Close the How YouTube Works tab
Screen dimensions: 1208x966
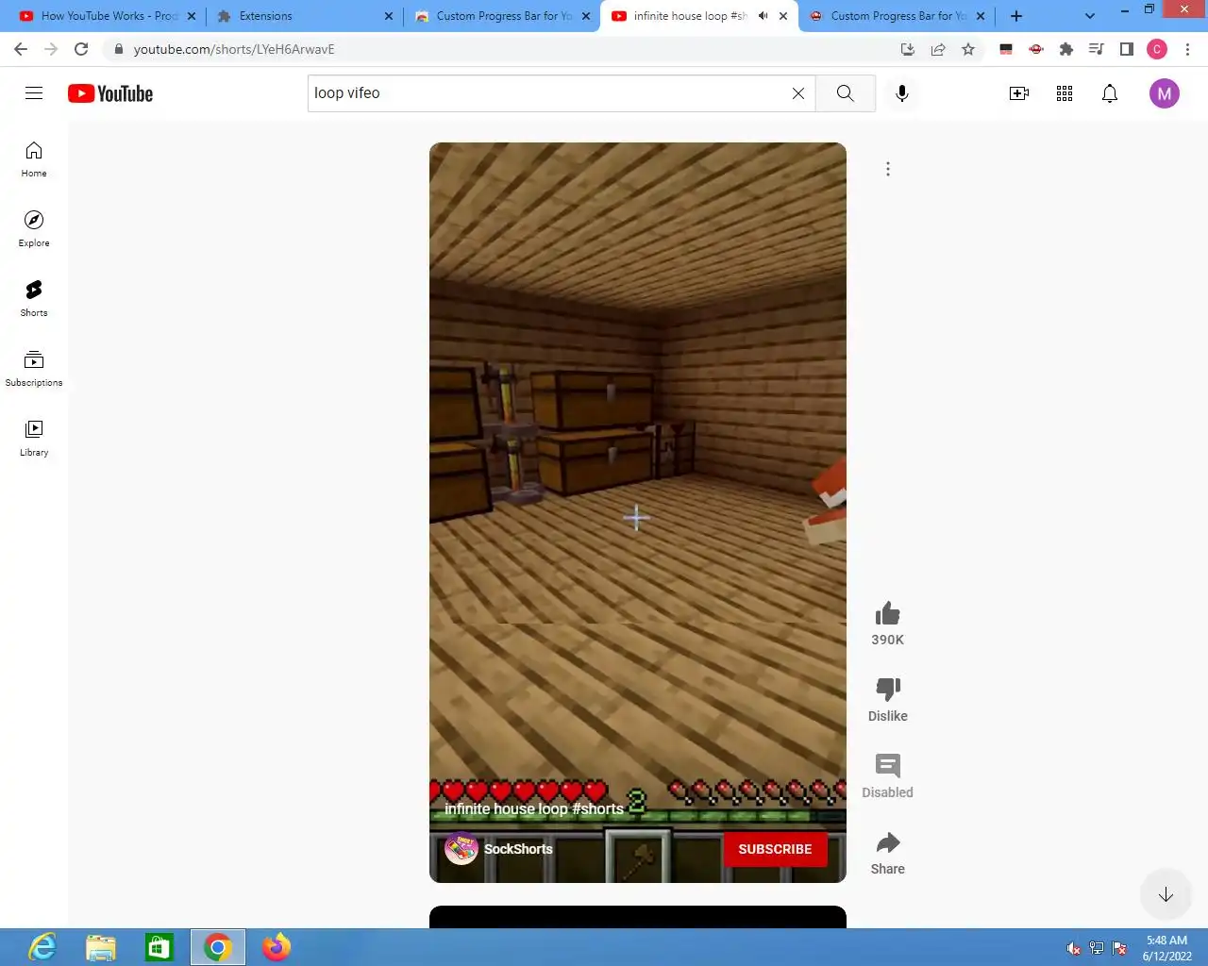[x=192, y=16]
